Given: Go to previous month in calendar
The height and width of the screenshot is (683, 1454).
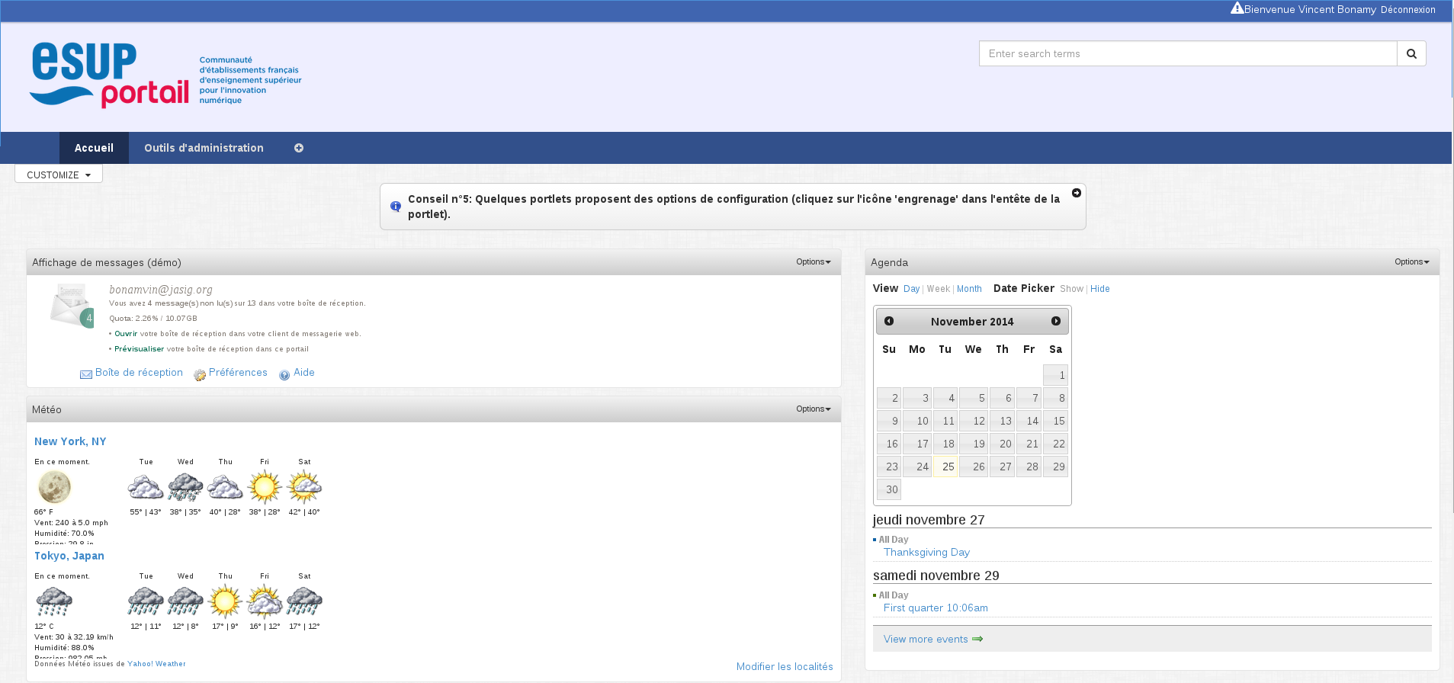Looking at the screenshot, I should pyautogui.click(x=889, y=321).
